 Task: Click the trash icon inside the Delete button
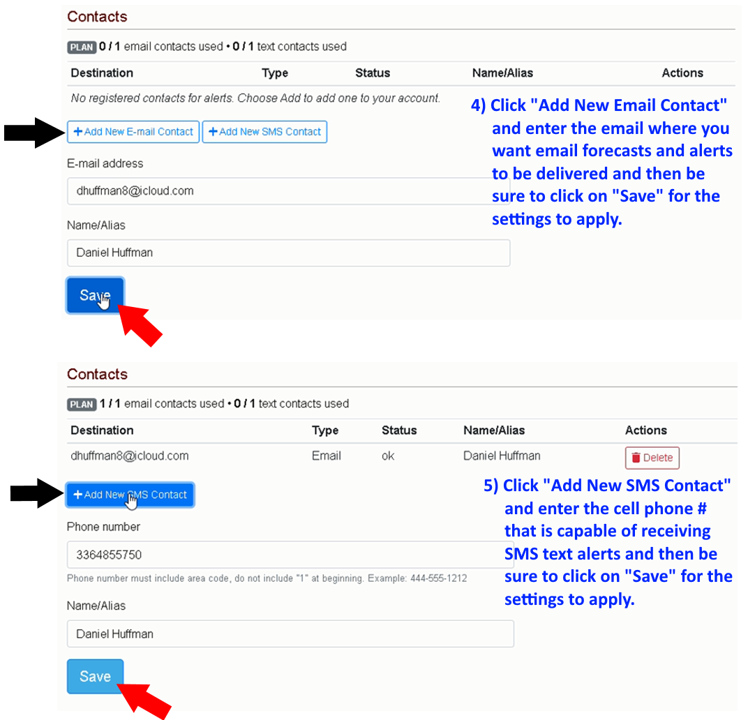[636, 458]
